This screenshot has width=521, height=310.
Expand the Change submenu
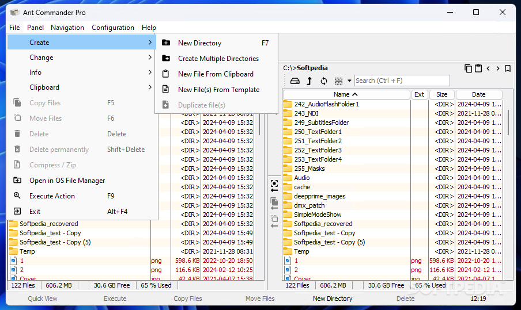coord(150,58)
